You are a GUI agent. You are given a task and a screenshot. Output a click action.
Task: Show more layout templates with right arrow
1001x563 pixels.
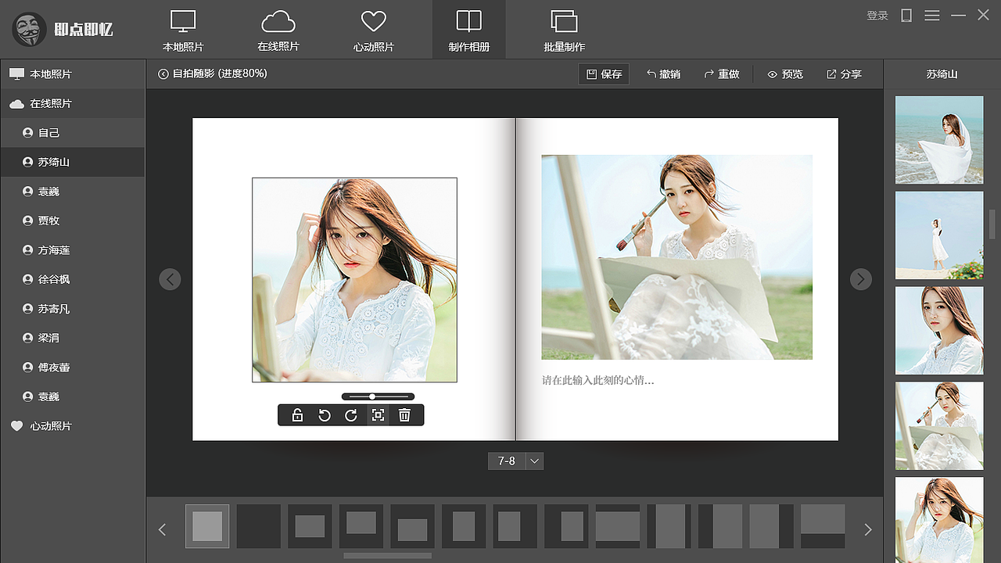coord(867,529)
